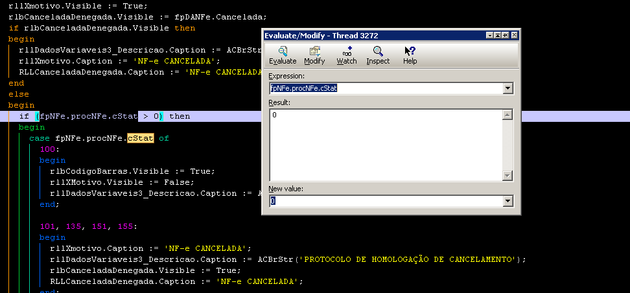Image resolution: width=630 pixels, height=293 pixels.
Task: Click the green 'begin' under highlighted if
Action: click(x=31, y=127)
